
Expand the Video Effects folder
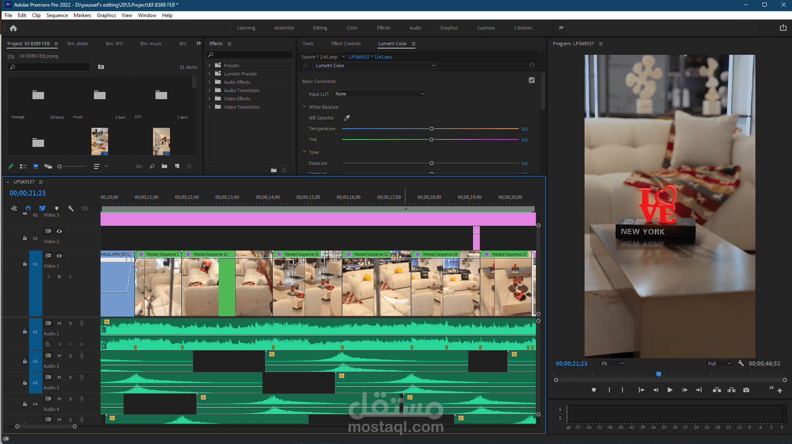point(210,99)
